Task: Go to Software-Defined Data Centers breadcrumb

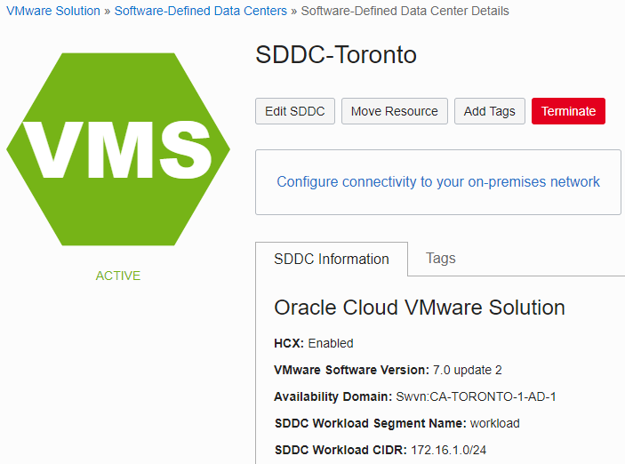Action: pos(201,11)
